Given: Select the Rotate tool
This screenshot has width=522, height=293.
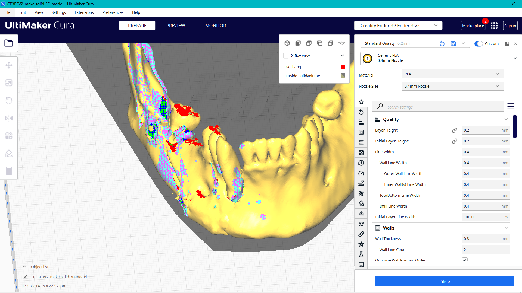Looking at the screenshot, I should coord(9,100).
